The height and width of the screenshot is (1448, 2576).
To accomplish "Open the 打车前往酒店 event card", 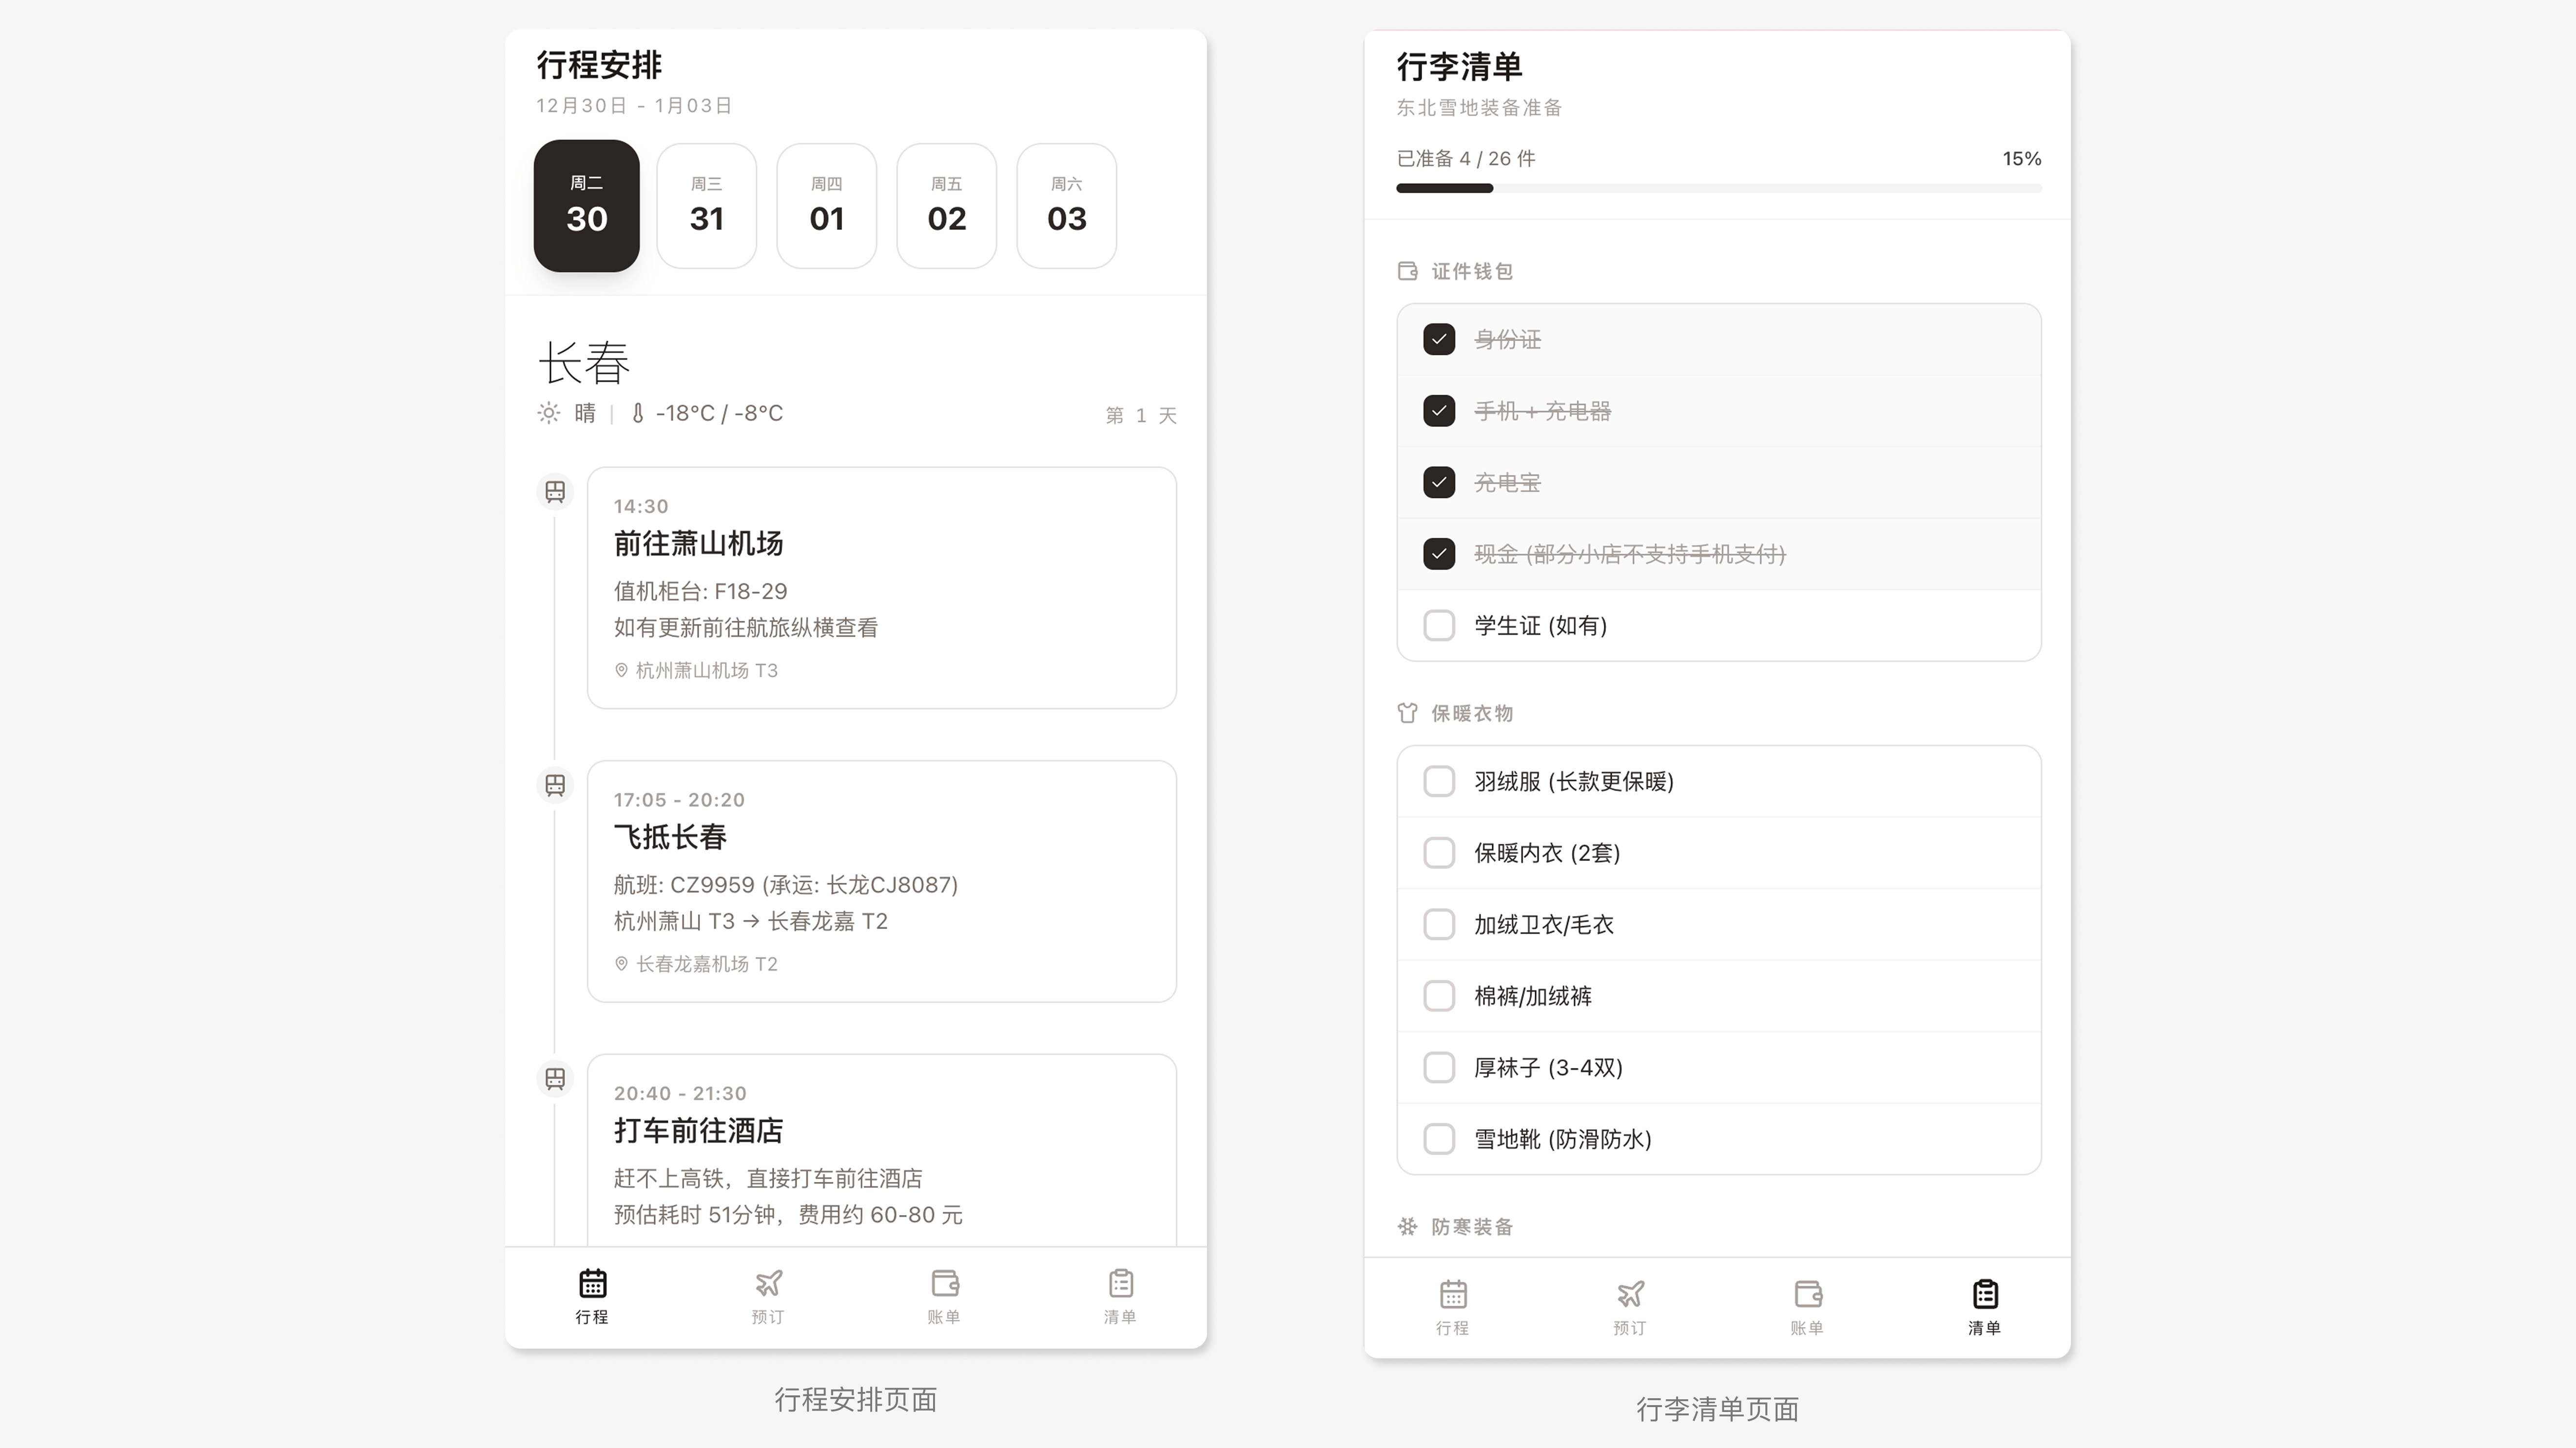I will click(881, 1149).
